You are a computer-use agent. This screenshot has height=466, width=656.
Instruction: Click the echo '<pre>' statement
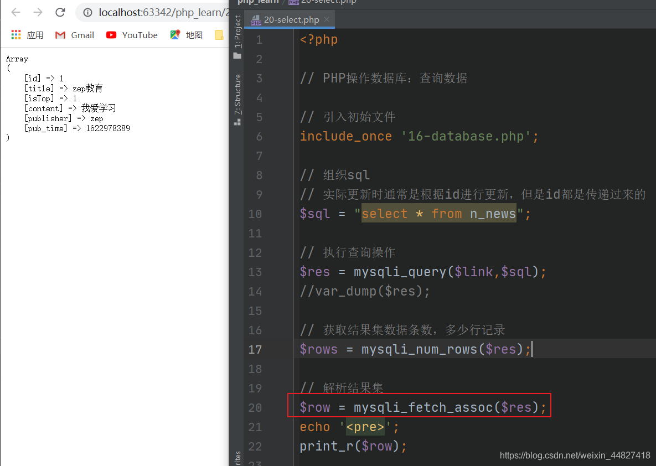coord(349,427)
